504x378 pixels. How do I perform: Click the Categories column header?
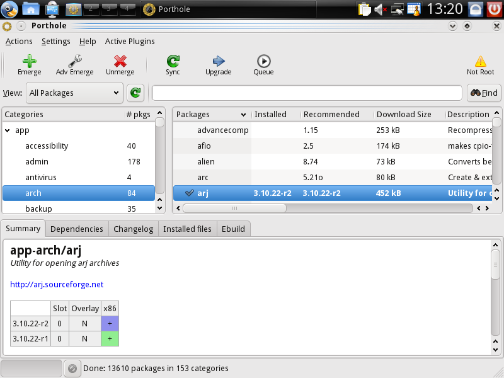tap(64, 115)
